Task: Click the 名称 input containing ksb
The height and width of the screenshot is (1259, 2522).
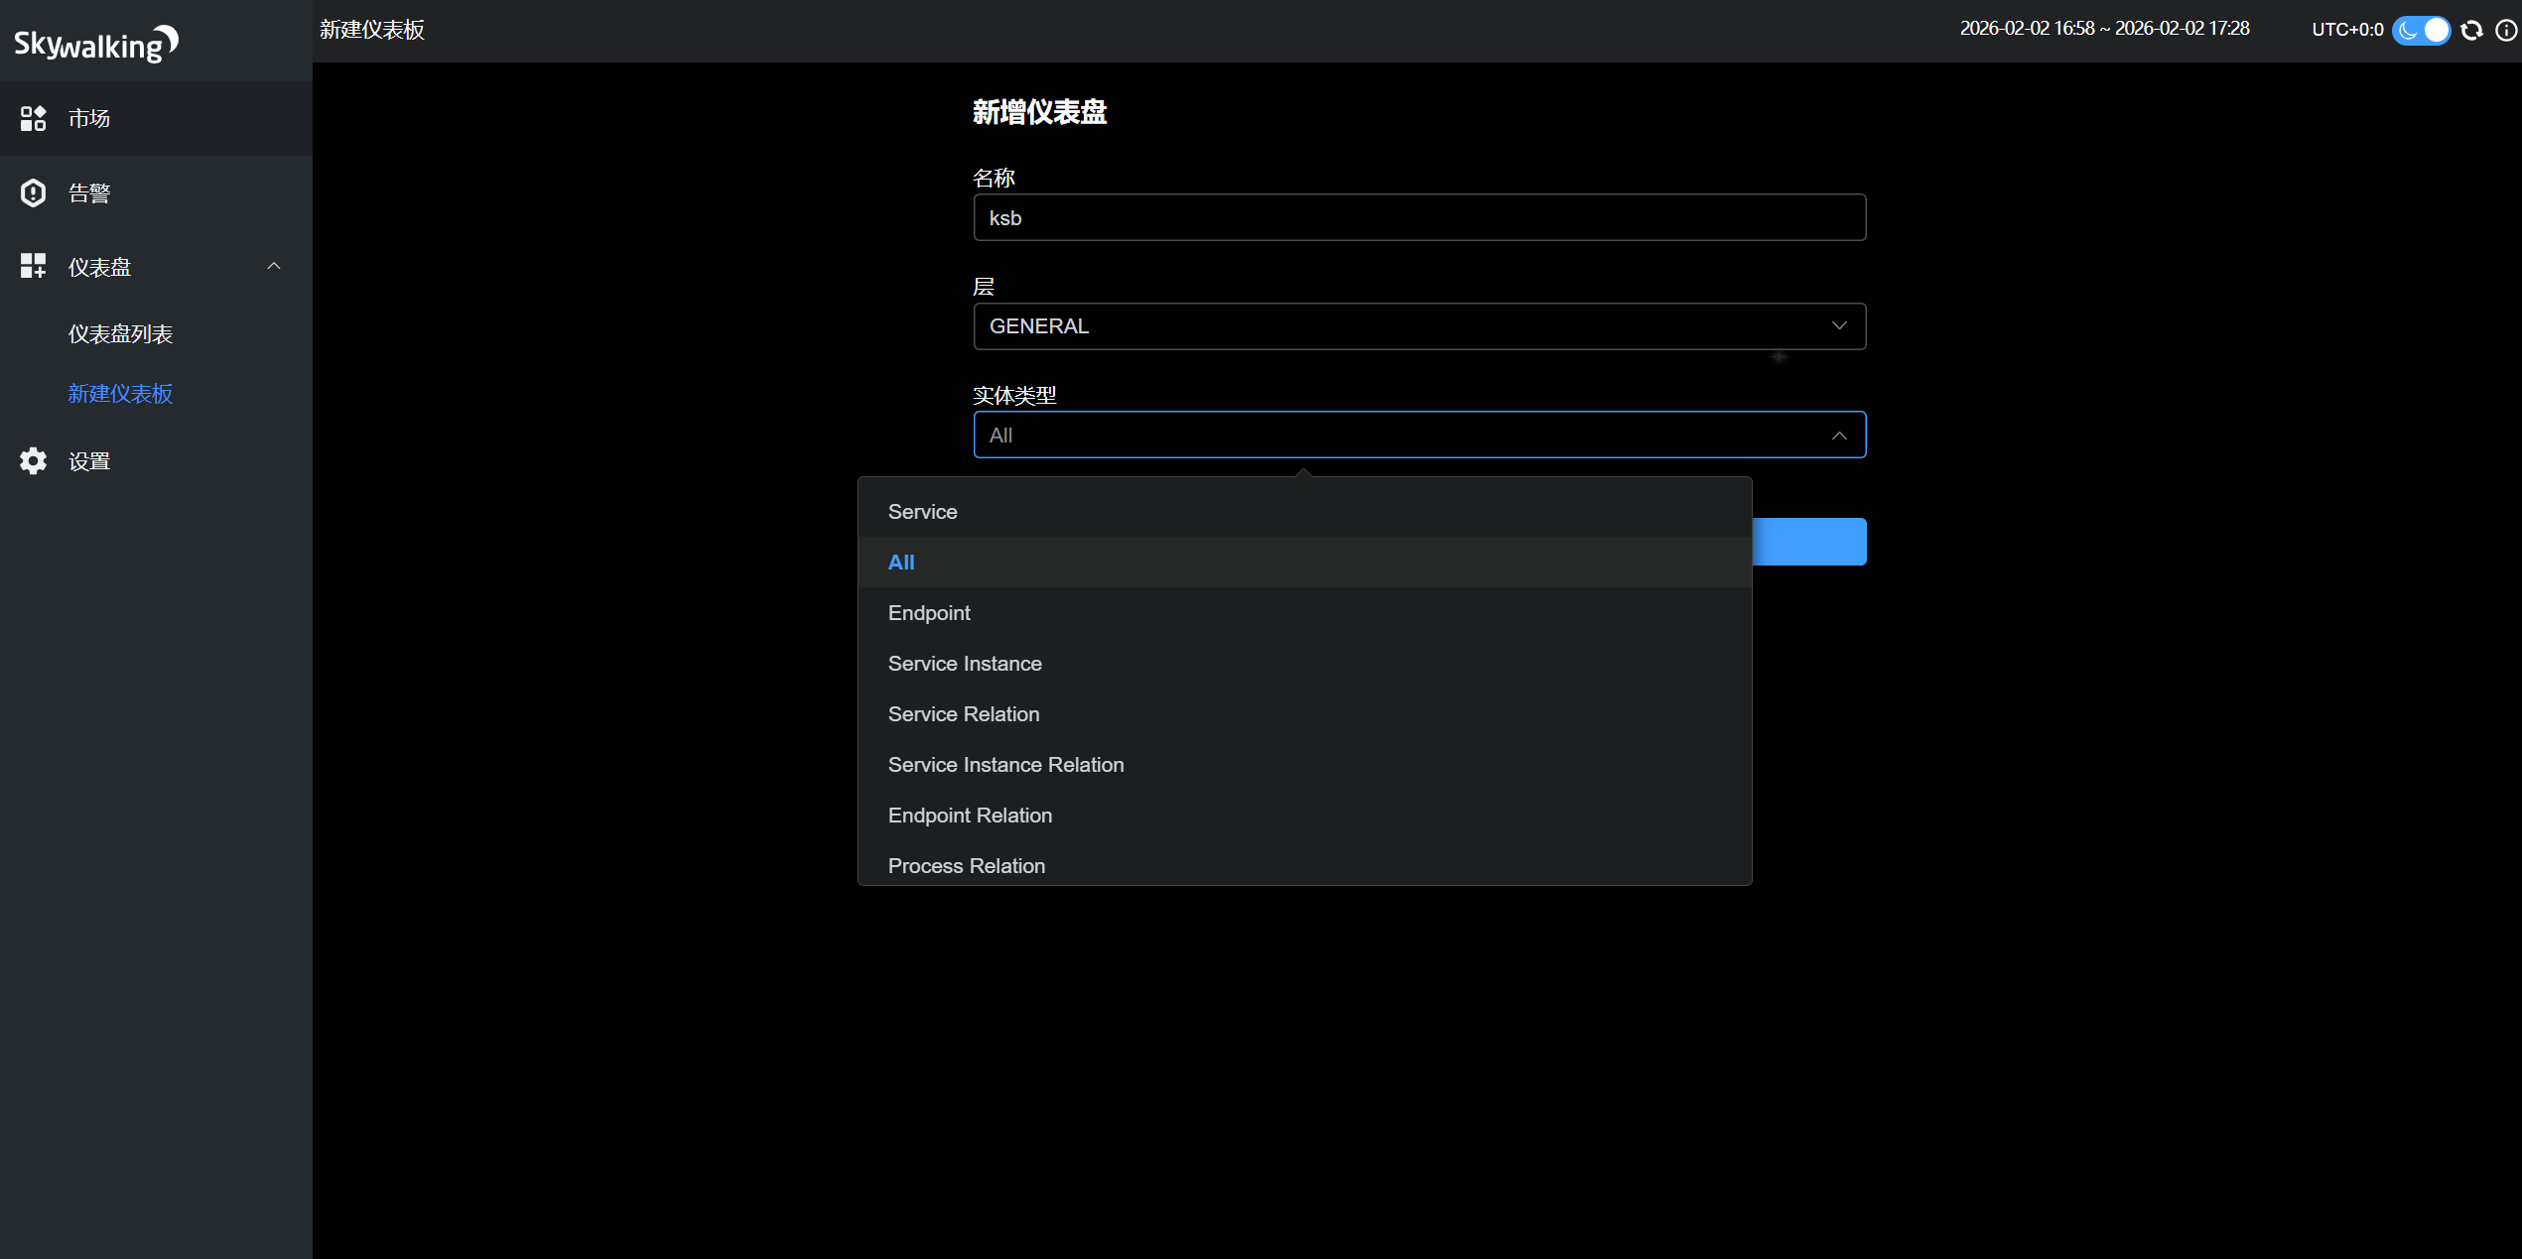Action: click(x=1418, y=217)
